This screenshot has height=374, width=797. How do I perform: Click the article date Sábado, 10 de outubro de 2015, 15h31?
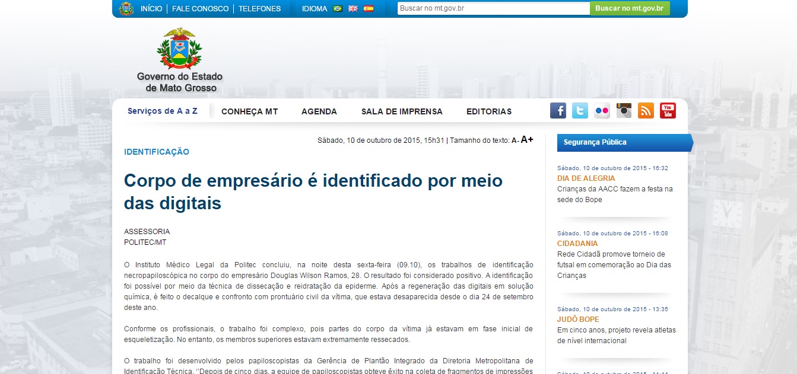tap(381, 140)
